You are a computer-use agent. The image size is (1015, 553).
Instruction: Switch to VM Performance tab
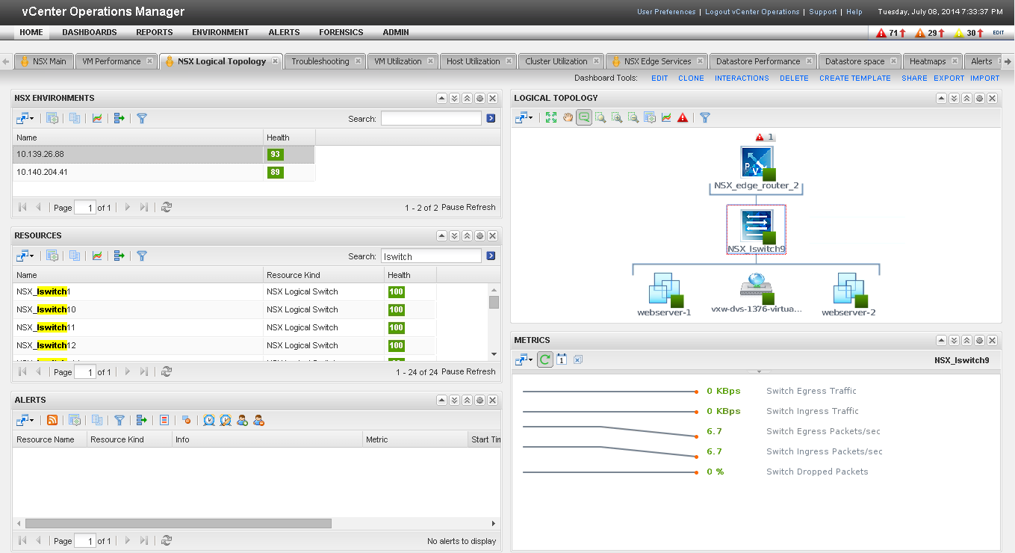117,61
